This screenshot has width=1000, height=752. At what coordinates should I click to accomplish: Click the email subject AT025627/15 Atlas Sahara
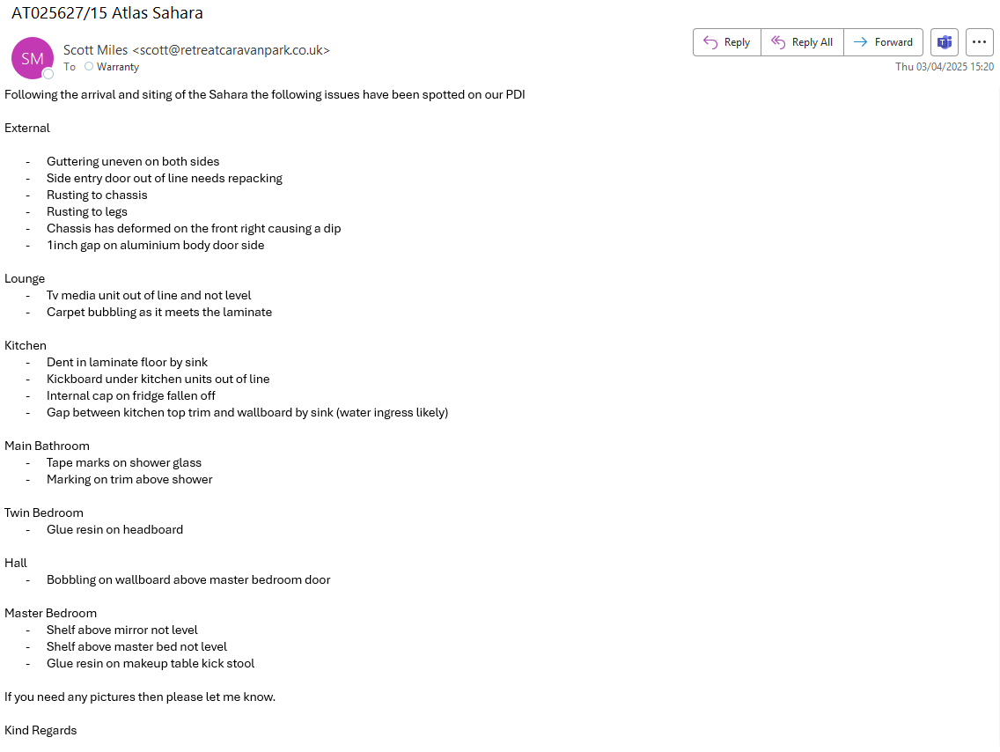click(x=107, y=13)
